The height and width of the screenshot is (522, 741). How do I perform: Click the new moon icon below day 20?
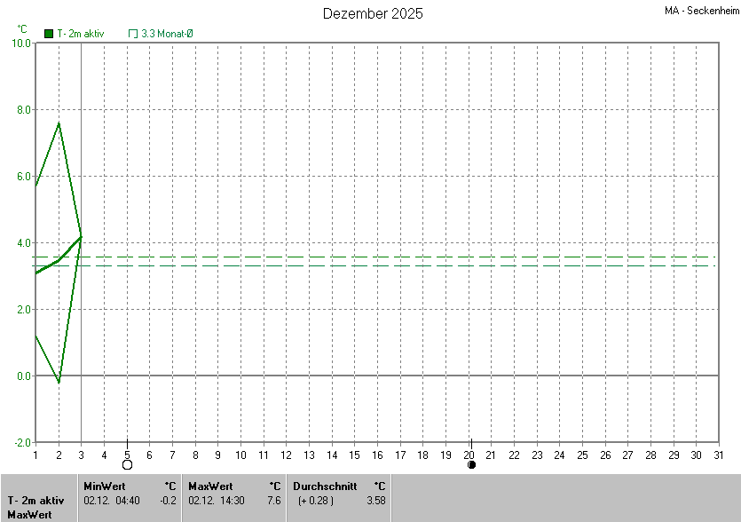(471, 464)
